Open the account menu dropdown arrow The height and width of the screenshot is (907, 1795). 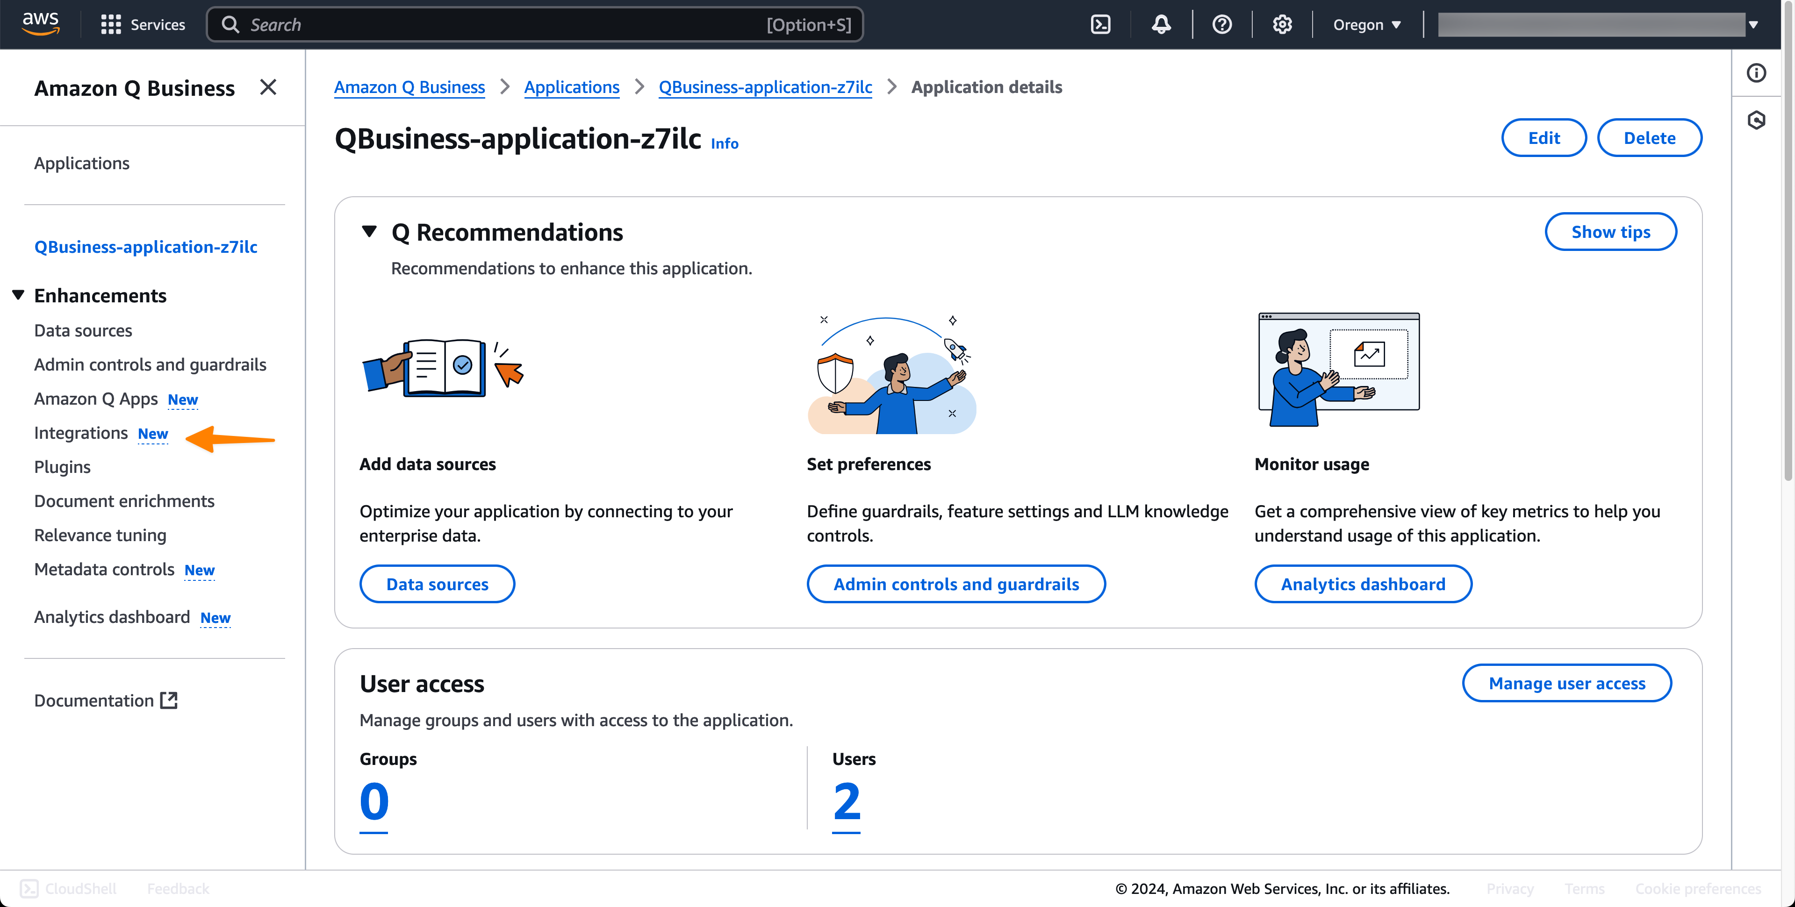[1753, 24]
